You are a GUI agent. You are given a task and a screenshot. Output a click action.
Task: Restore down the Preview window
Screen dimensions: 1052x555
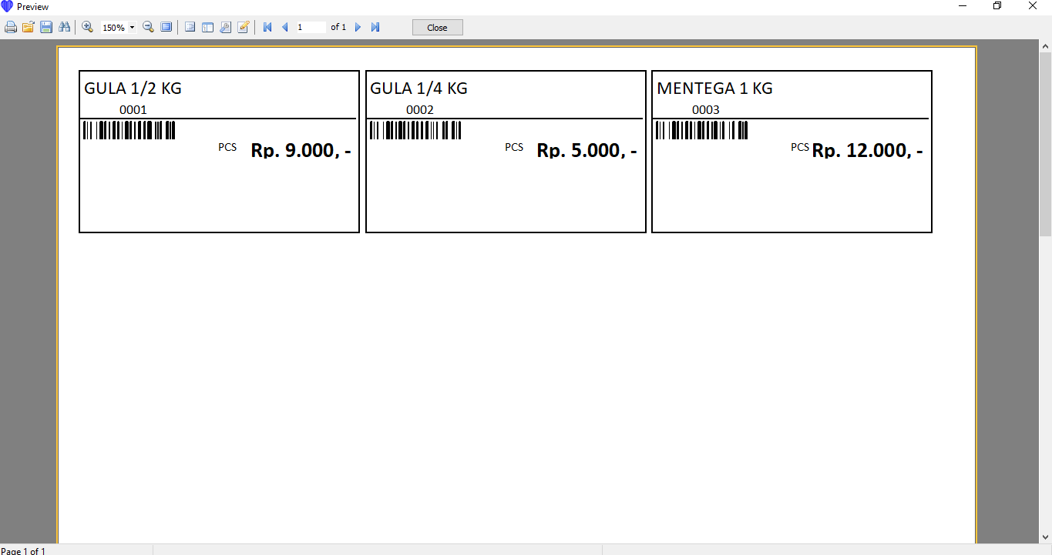(997, 6)
